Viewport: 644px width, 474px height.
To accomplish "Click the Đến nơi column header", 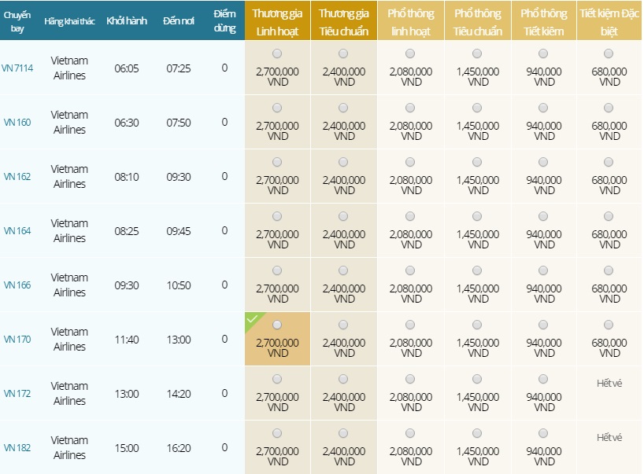I will tap(178, 21).
